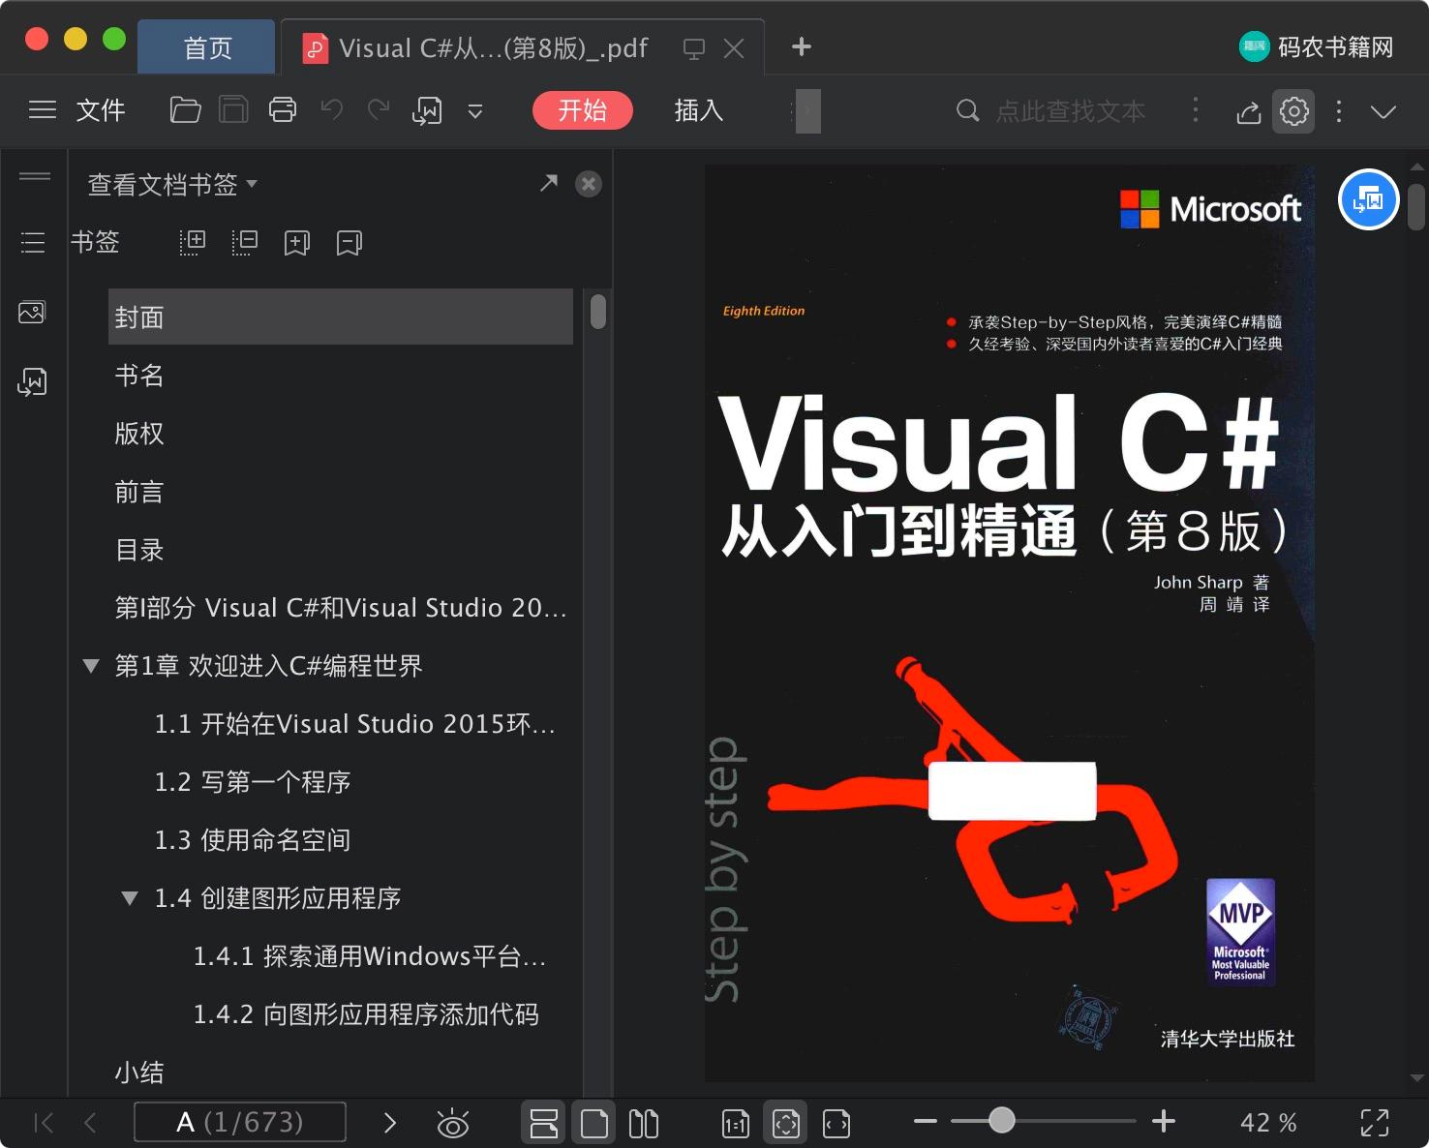Collapse the 1.4 创建图形应用程序 triangle
The height and width of the screenshot is (1148, 1429).
click(x=130, y=898)
